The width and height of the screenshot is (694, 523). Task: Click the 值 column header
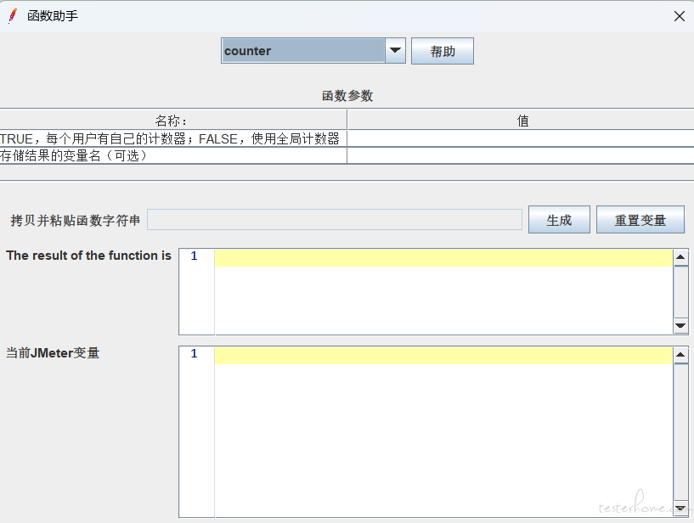tap(522, 121)
